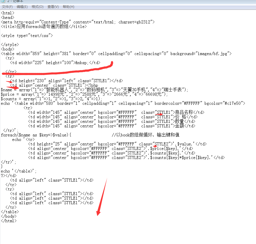Click the echo table width="580" line
The image size is (256, 244).
pyautogui.click(x=123, y=103)
